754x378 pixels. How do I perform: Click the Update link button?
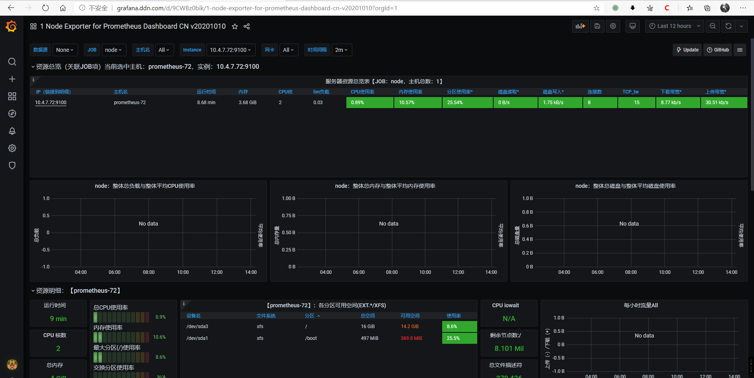point(687,50)
